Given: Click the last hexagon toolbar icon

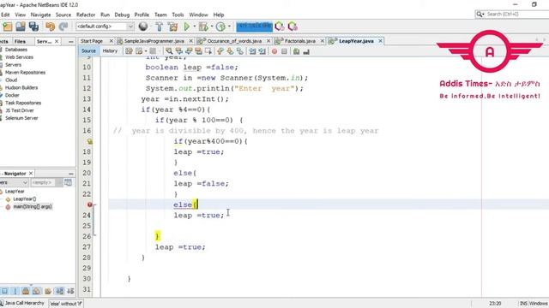Looking at the screenshot, I should [x=293, y=27].
